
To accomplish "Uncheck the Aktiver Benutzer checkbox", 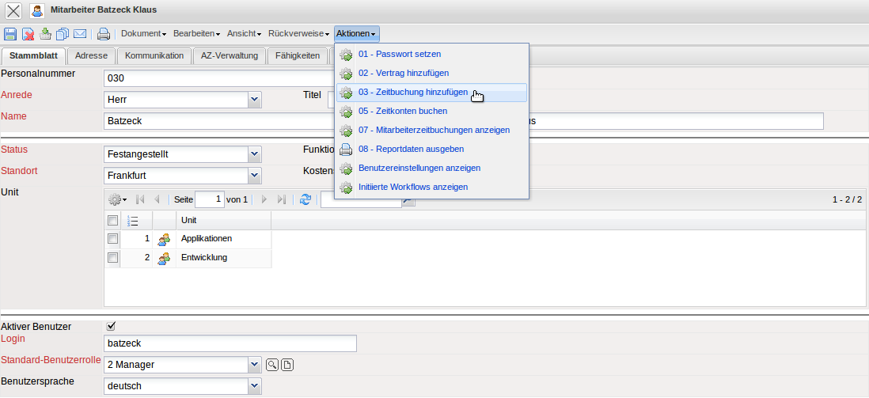I will 111,325.
